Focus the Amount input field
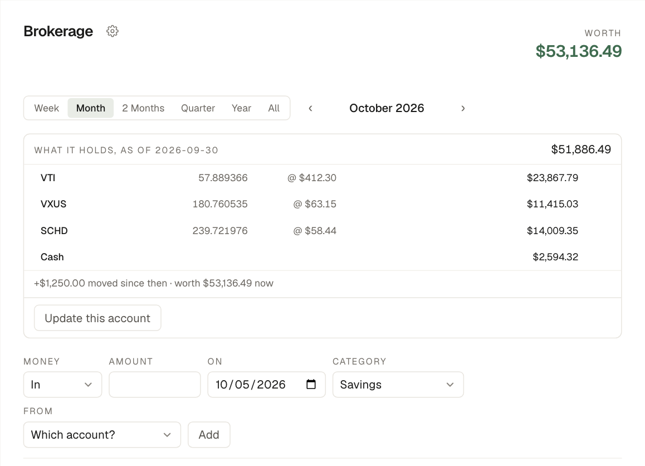Viewport: 645px width, 466px height. (155, 385)
